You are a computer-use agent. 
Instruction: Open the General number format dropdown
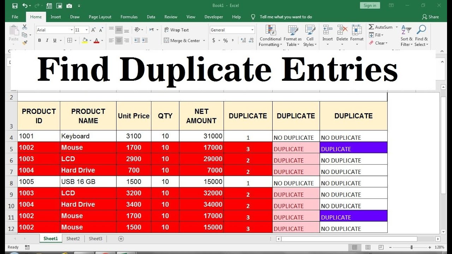pyautogui.click(x=252, y=30)
